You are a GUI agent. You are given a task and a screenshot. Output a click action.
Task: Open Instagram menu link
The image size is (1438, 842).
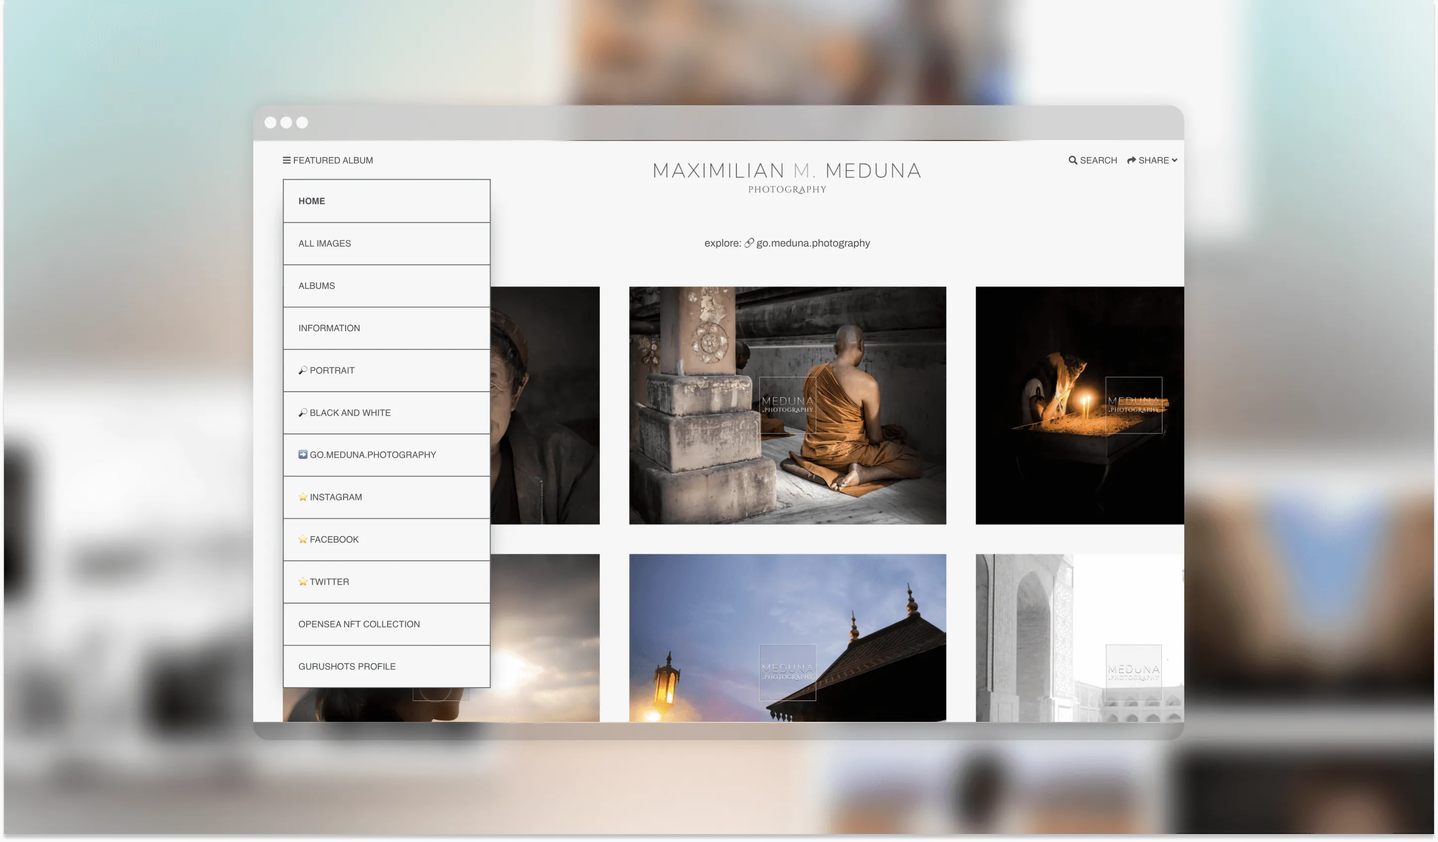(x=386, y=497)
